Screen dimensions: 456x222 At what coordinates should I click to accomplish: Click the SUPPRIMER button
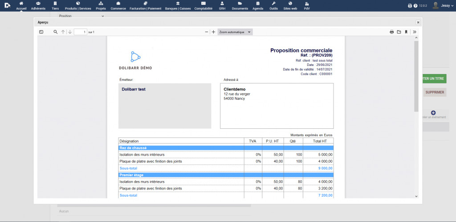pos(434,92)
